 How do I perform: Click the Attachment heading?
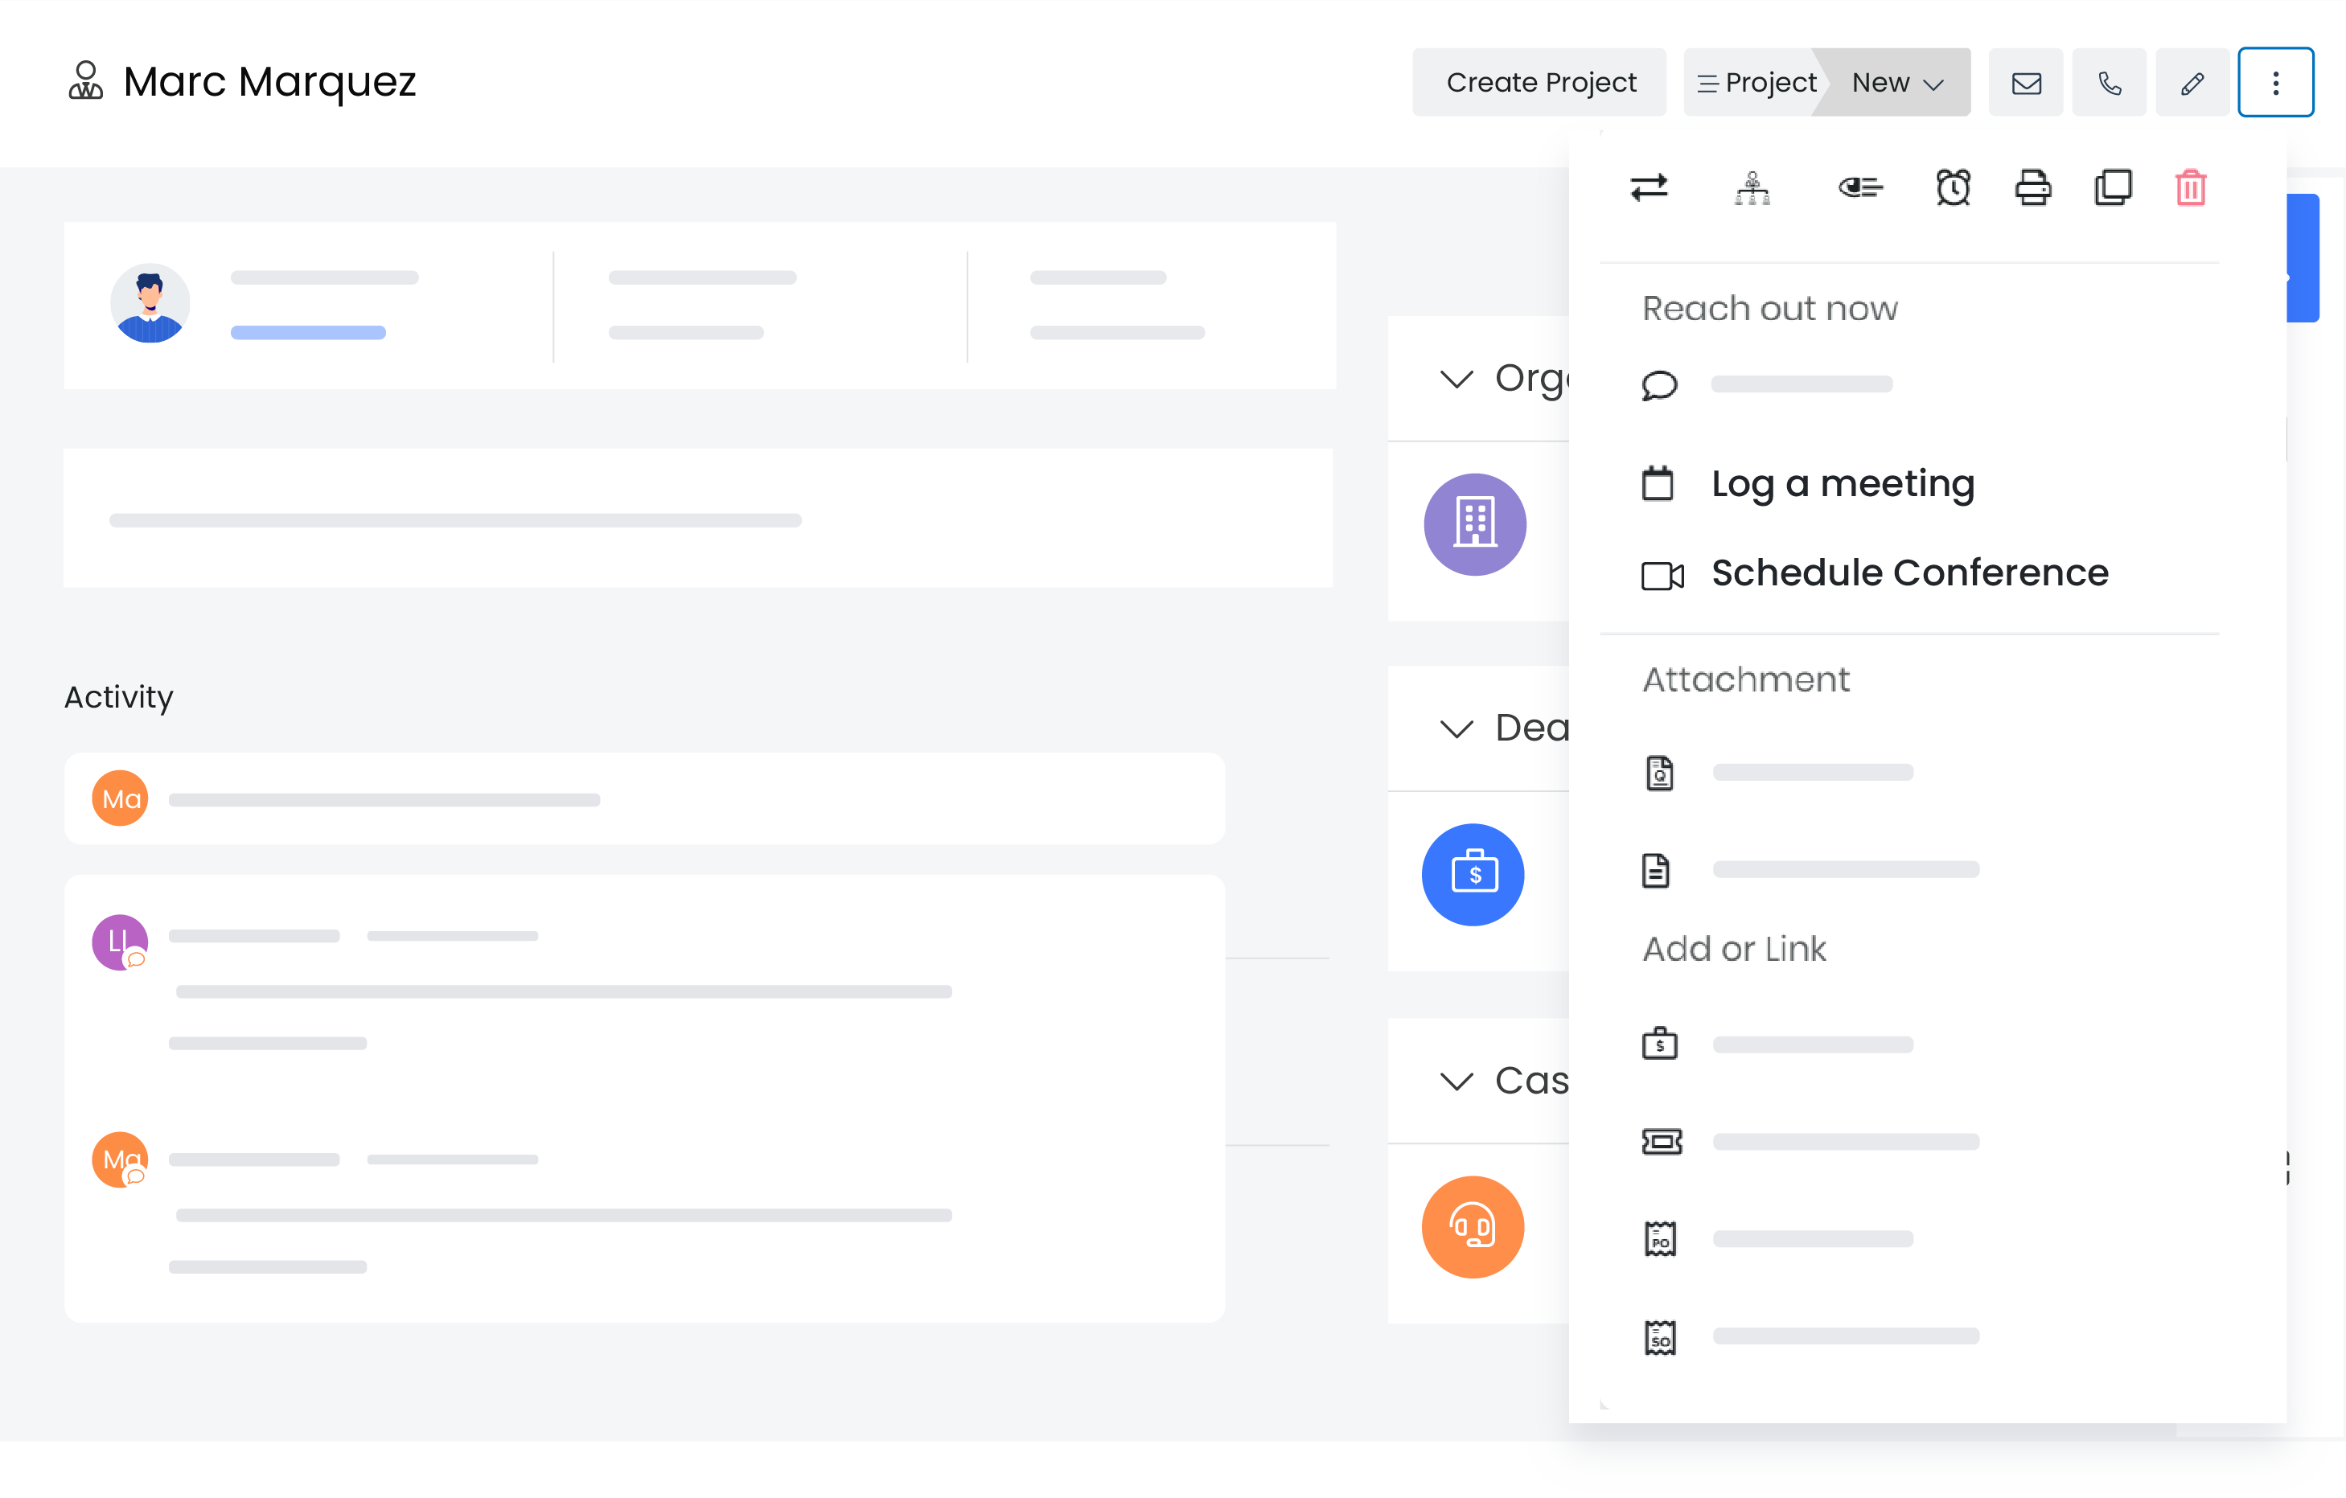coord(1746,679)
